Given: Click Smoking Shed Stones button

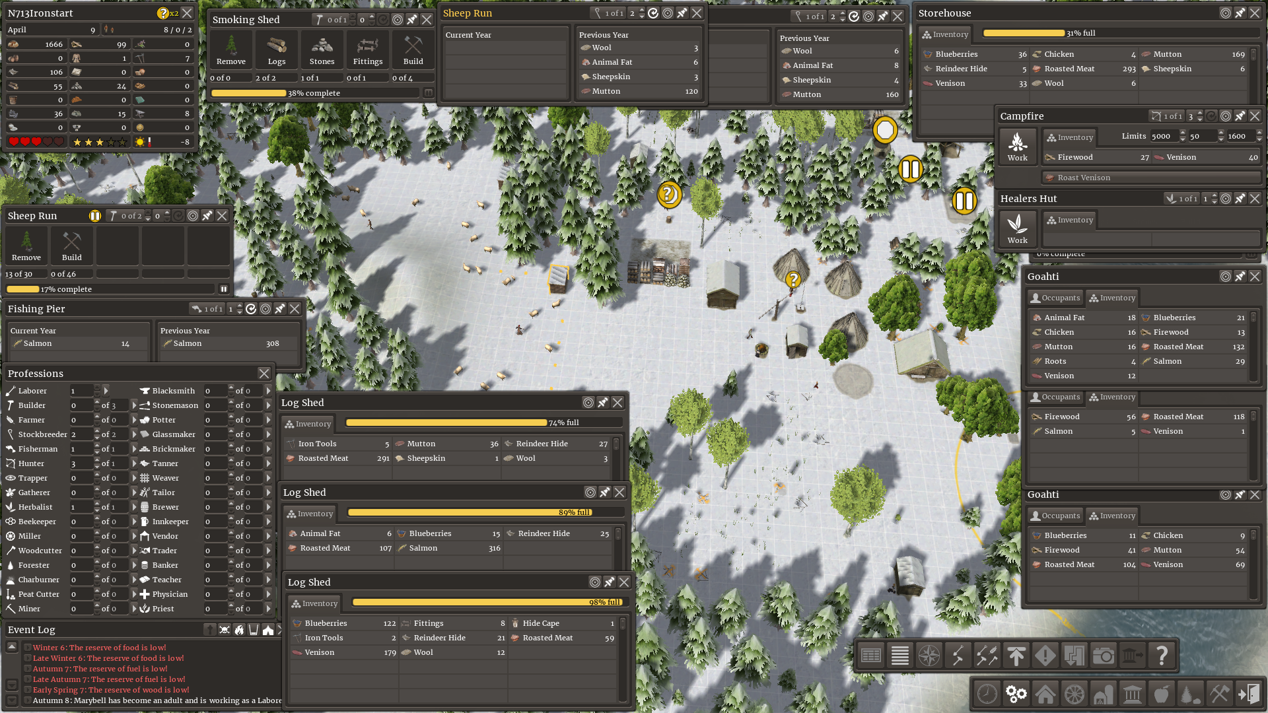Looking at the screenshot, I should 322,51.
